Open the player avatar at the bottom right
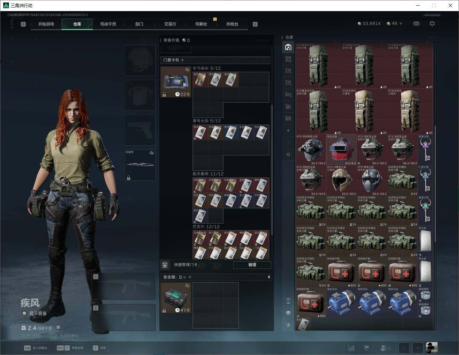This screenshot has height=355, width=459. [431, 348]
